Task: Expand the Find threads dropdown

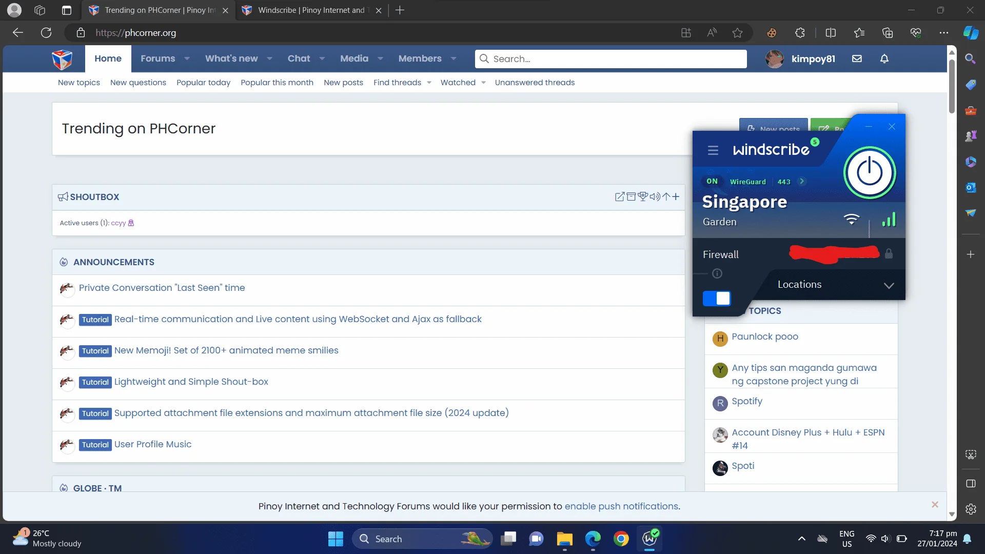Action: pos(429,83)
